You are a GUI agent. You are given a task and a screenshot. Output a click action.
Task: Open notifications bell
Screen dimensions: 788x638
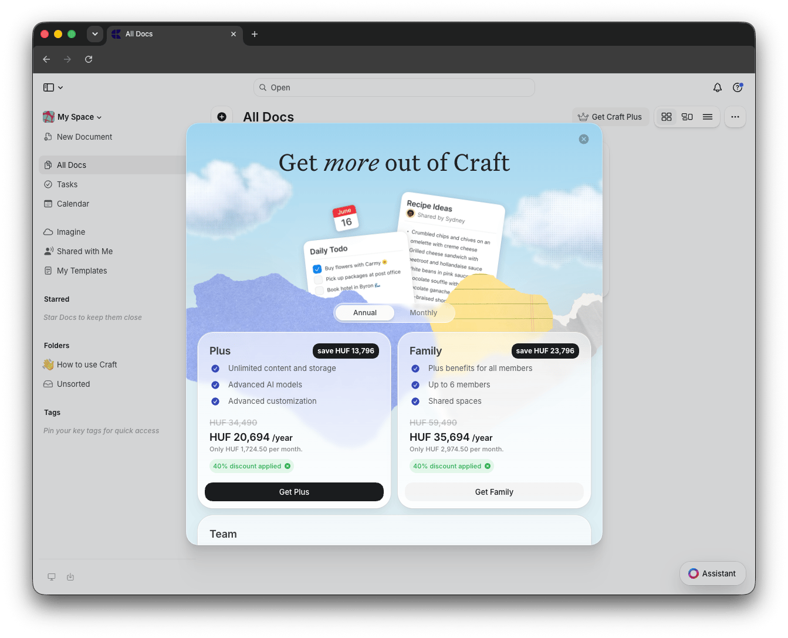click(717, 87)
